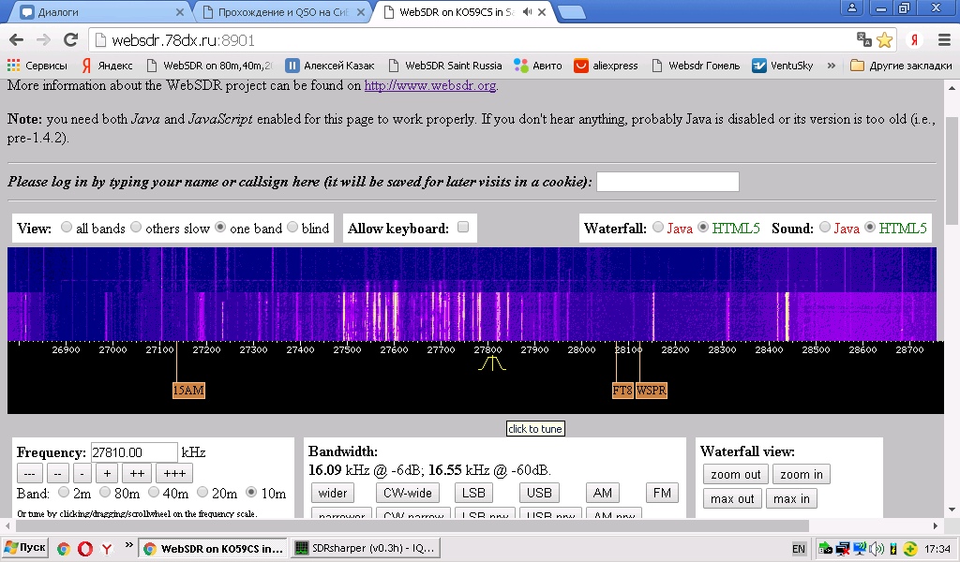Click the max out button
The image size is (960, 562).
point(732,499)
